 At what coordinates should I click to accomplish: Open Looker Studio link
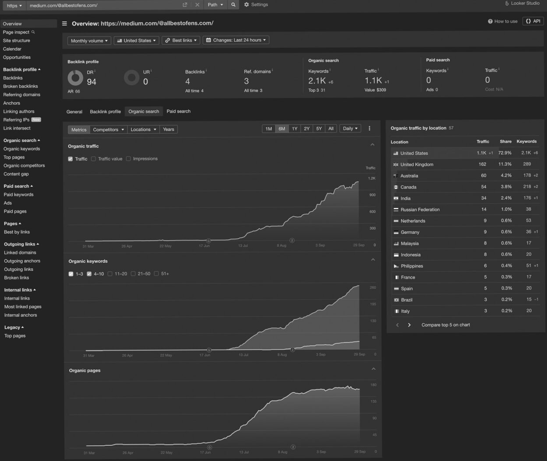522,3
